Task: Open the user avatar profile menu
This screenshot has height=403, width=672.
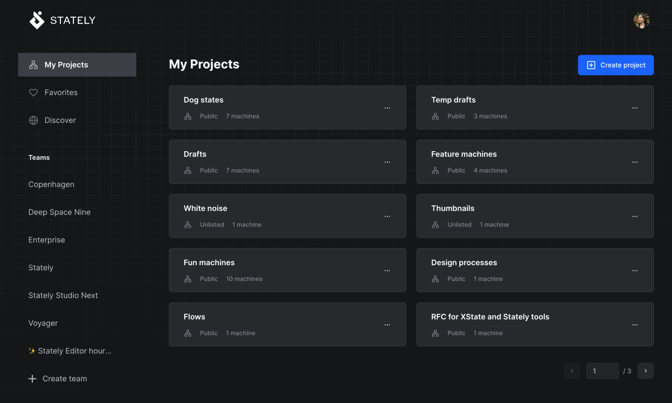Action: coord(641,20)
